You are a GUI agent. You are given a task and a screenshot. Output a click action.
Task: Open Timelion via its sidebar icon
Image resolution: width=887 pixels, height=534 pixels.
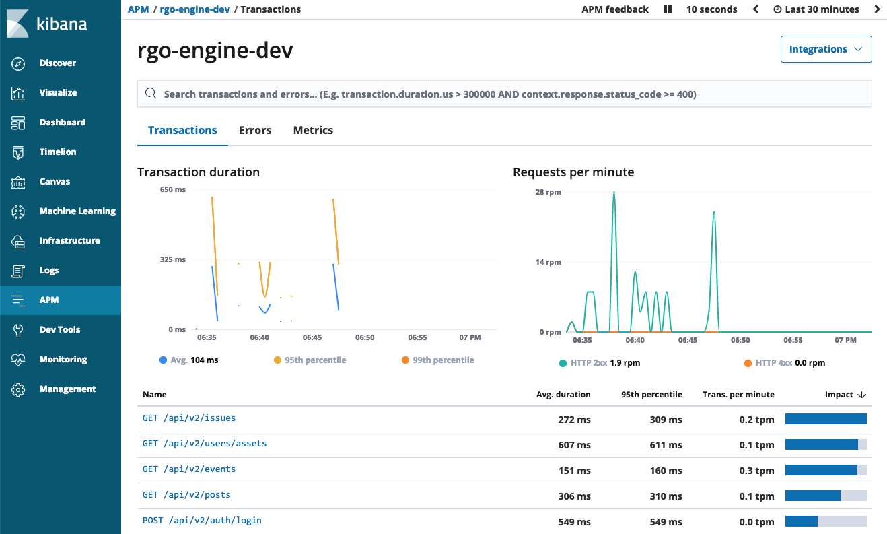point(18,152)
